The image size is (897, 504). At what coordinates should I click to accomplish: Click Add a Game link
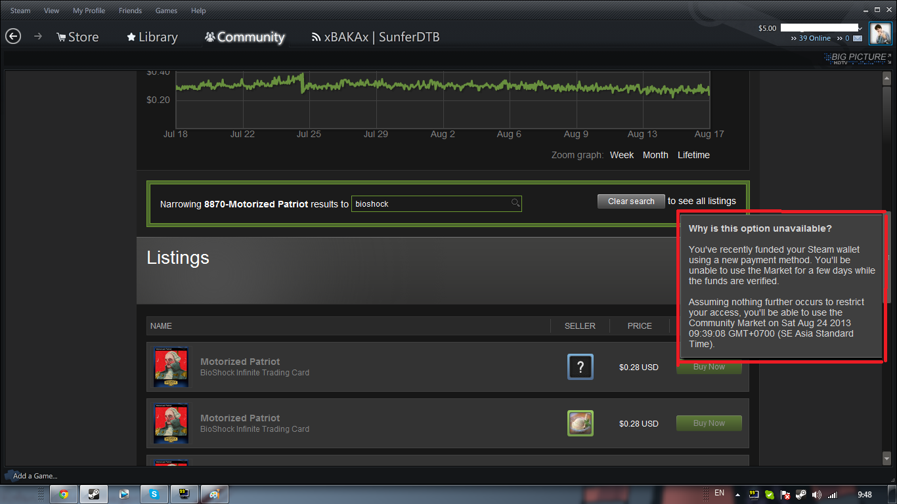(x=35, y=476)
